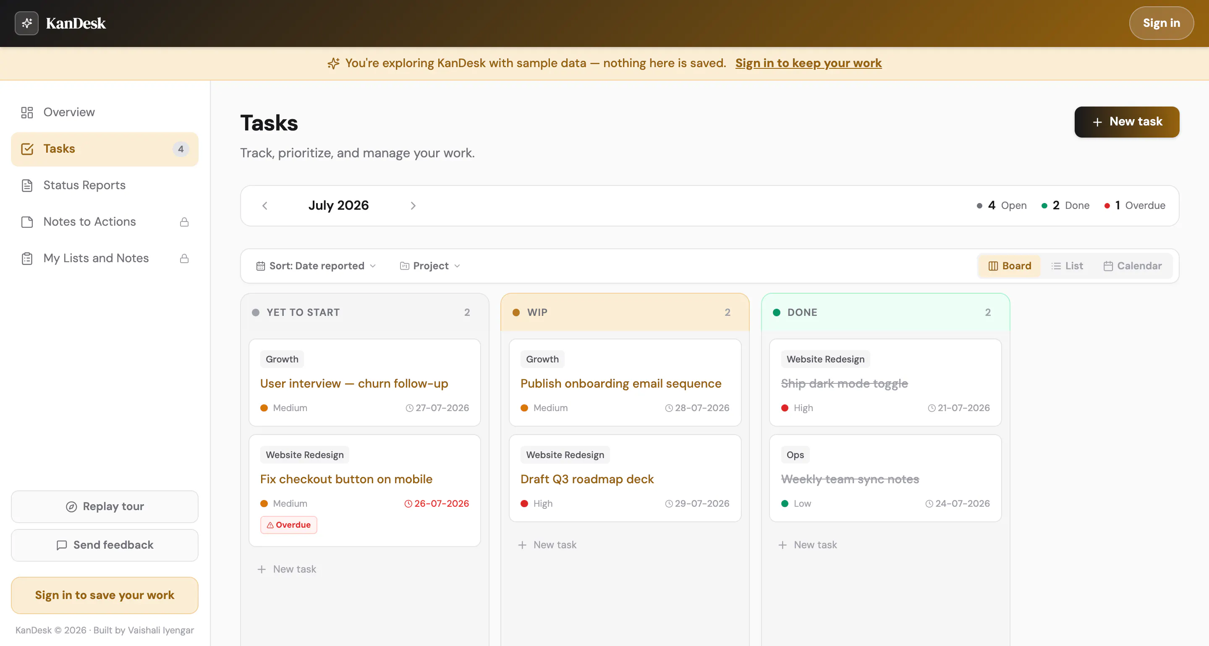Screen dimensions: 1209x646
Task: Click the lock icon beside Notes to Actions
Action: pos(184,222)
